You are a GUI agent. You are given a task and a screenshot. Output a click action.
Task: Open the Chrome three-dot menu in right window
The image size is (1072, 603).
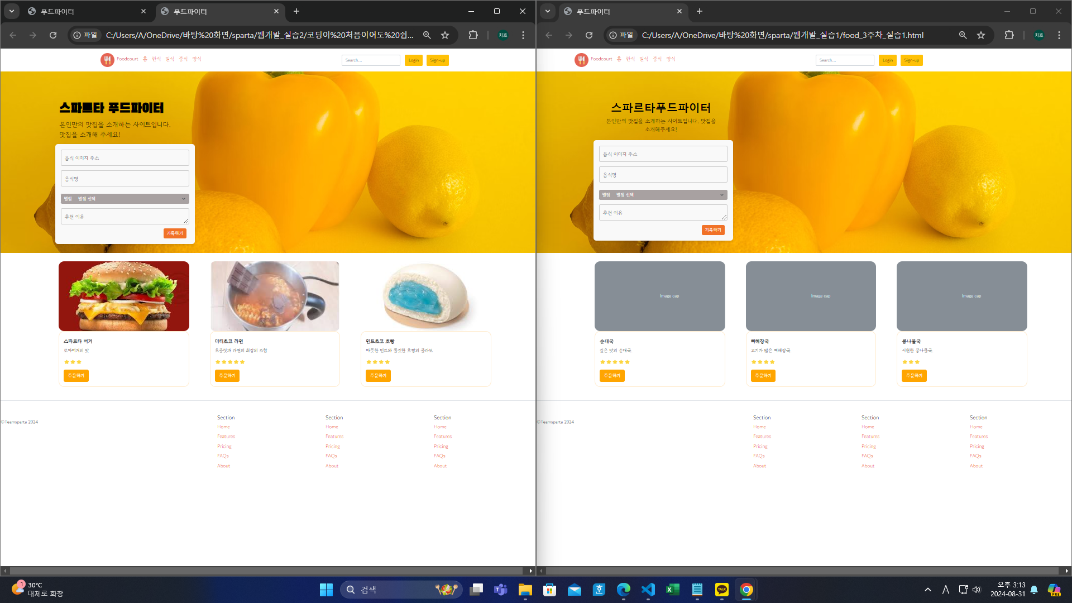pos(1059,35)
